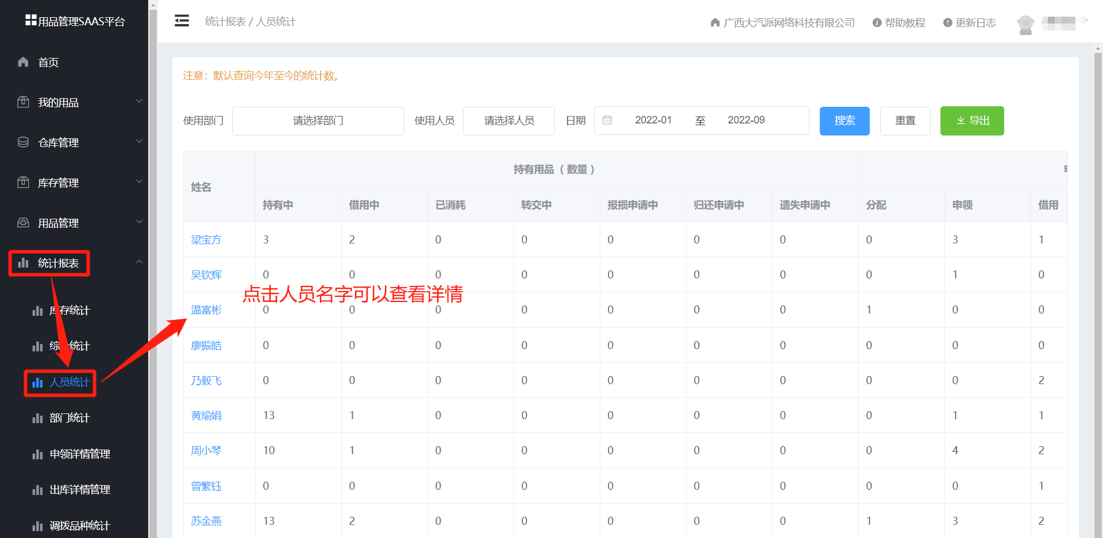Open details for 廖振皓
This screenshot has width=1103, height=538.
tap(206, 345)
